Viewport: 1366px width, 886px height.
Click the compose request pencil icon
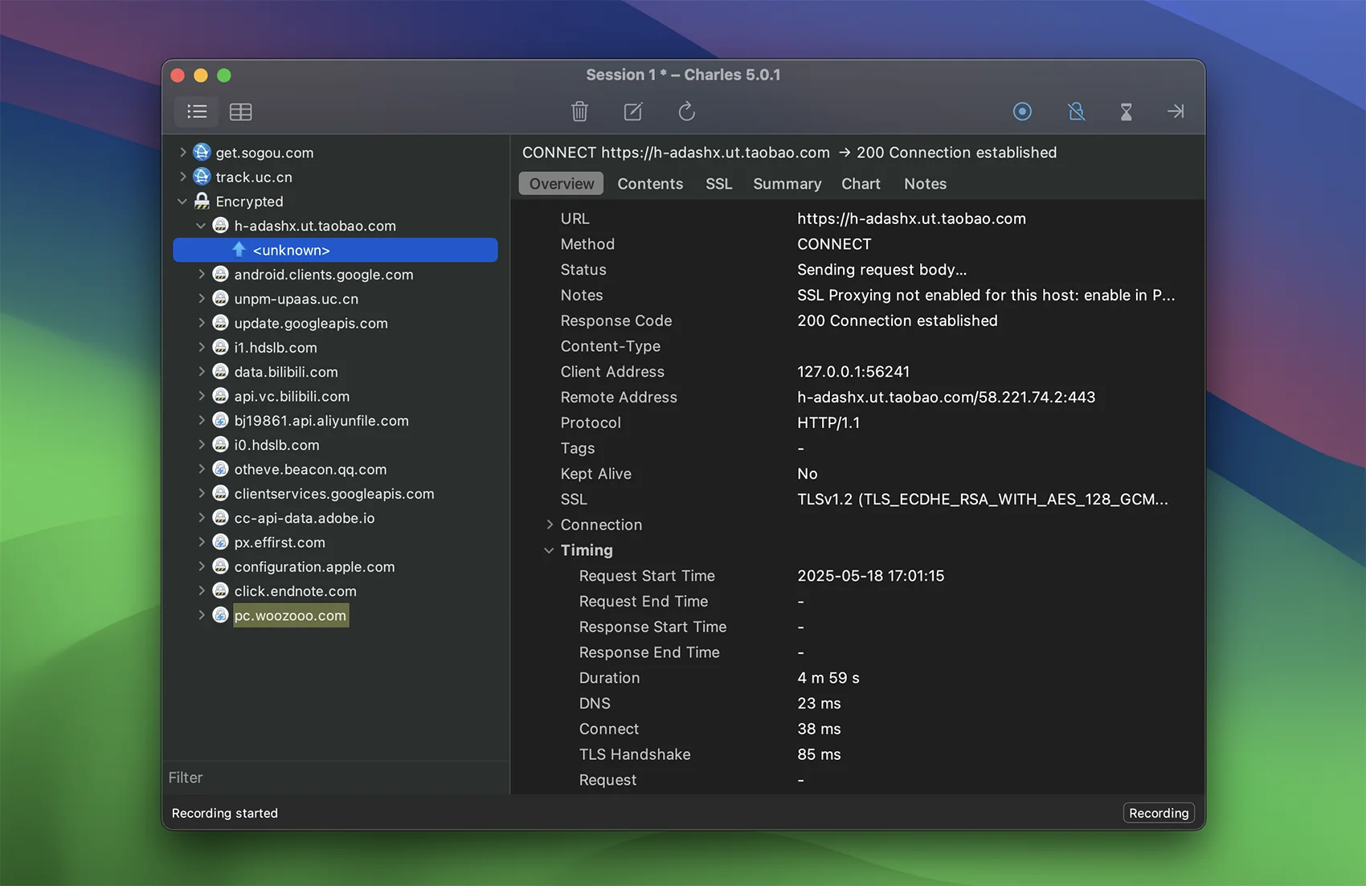click(633, 112)
